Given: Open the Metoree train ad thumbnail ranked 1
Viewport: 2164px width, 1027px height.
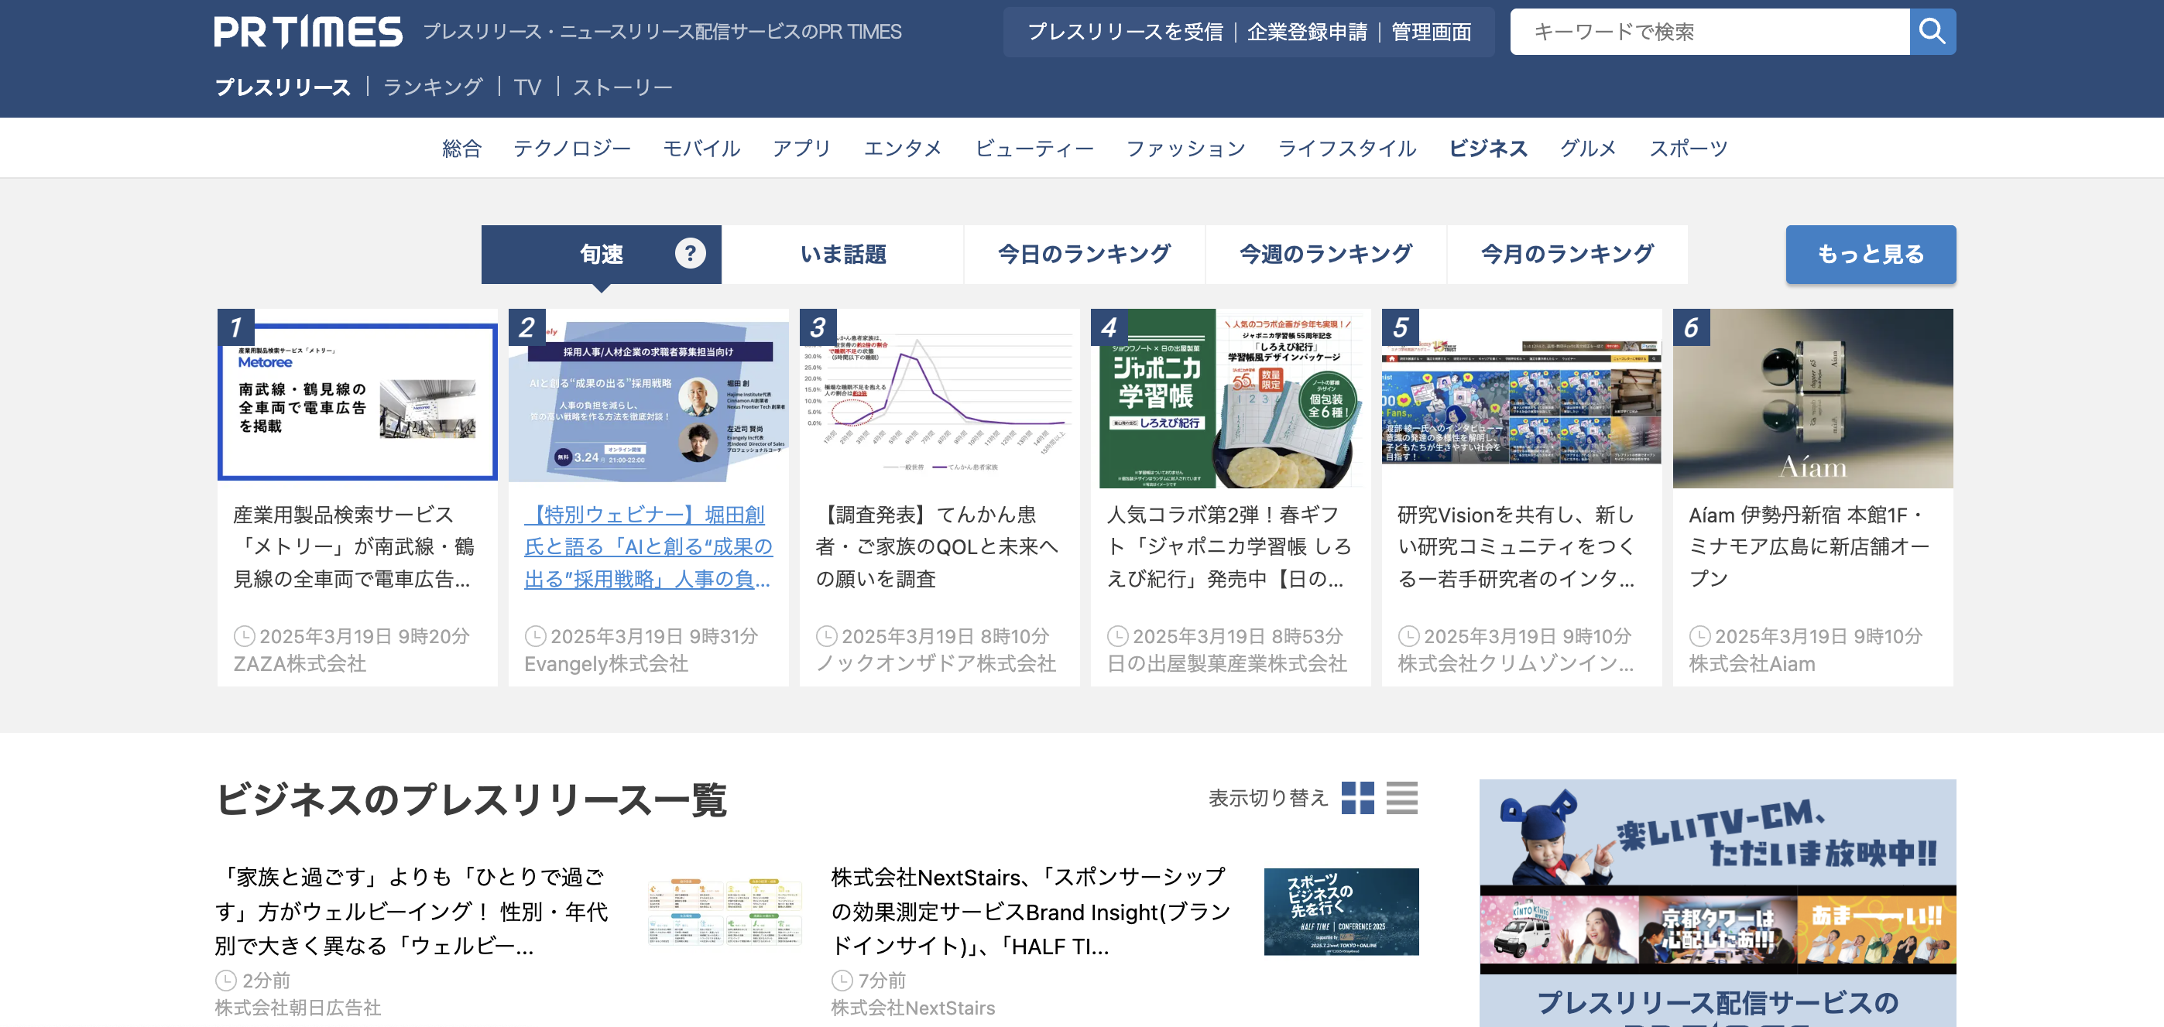Looking at the screenshot, I should pyautogui.click(x=357, y=399).
